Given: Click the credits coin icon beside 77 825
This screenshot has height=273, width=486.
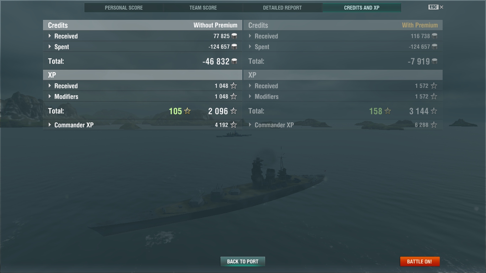Looking at the screenshot, I should [x=234, y=36].
